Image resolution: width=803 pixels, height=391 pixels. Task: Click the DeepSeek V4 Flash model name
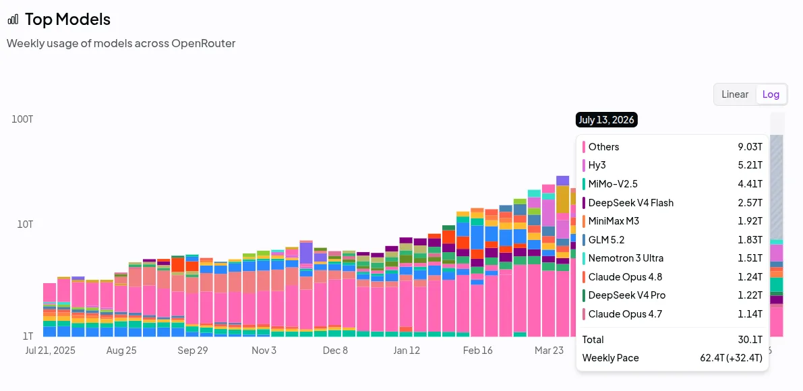631,203
